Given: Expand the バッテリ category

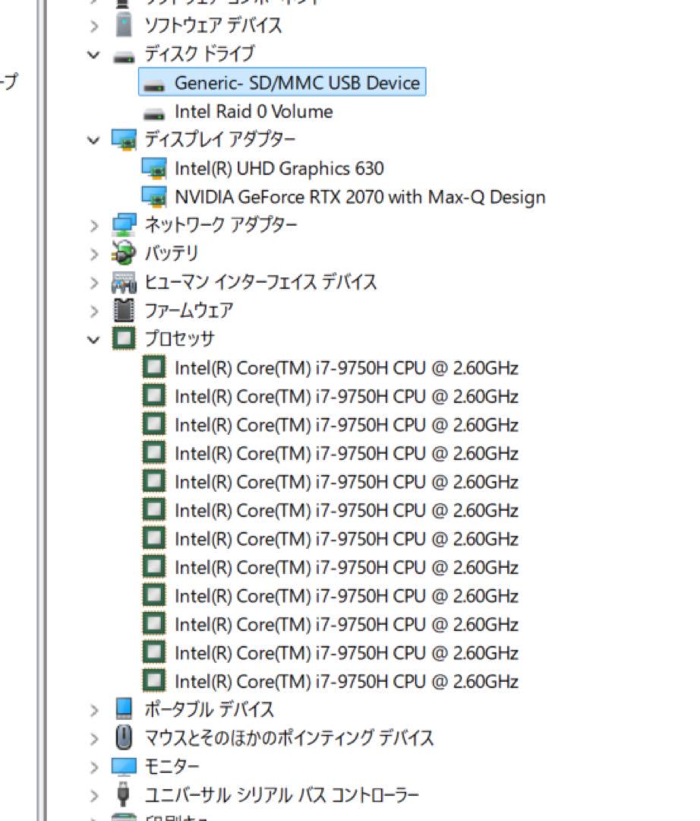Looking at the screenshot, I should 94,254.
